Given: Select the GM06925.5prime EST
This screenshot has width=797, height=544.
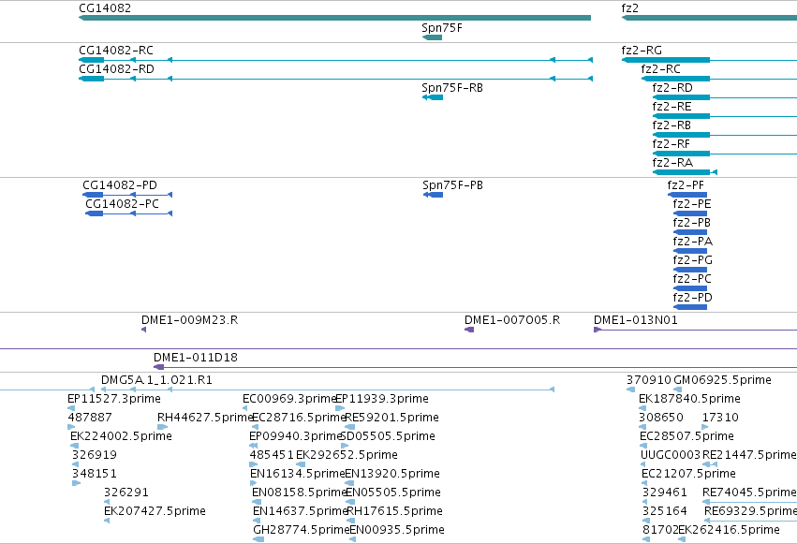Looking at the screenshot, I should pyautogui.click(x=677, y=390).
